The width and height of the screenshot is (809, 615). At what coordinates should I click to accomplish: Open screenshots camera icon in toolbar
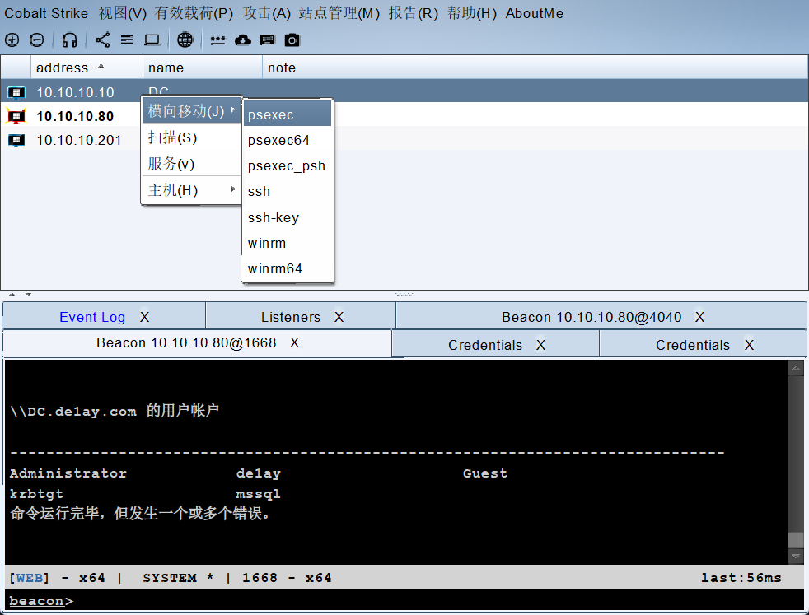coord(292,40)
